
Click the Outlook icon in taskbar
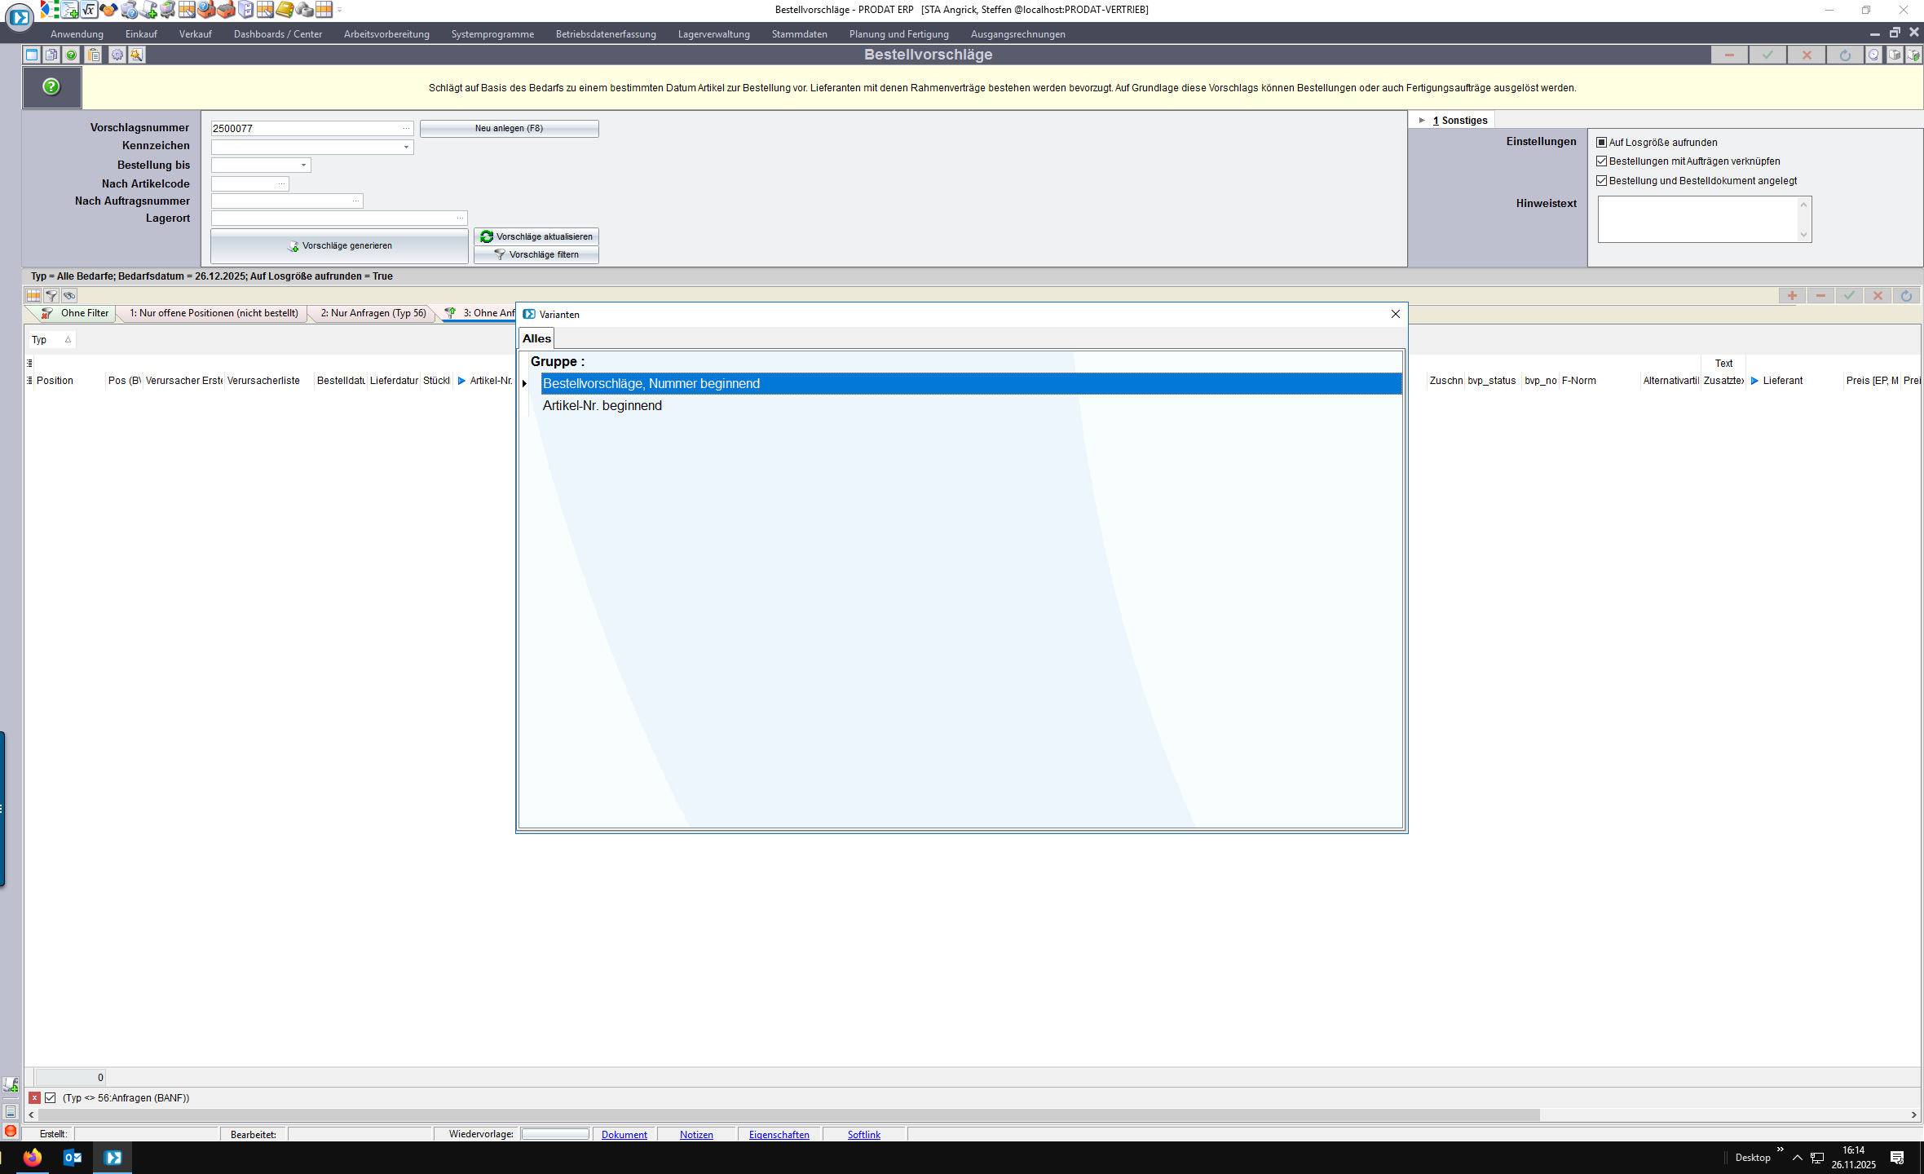(x=73, y=1157)
